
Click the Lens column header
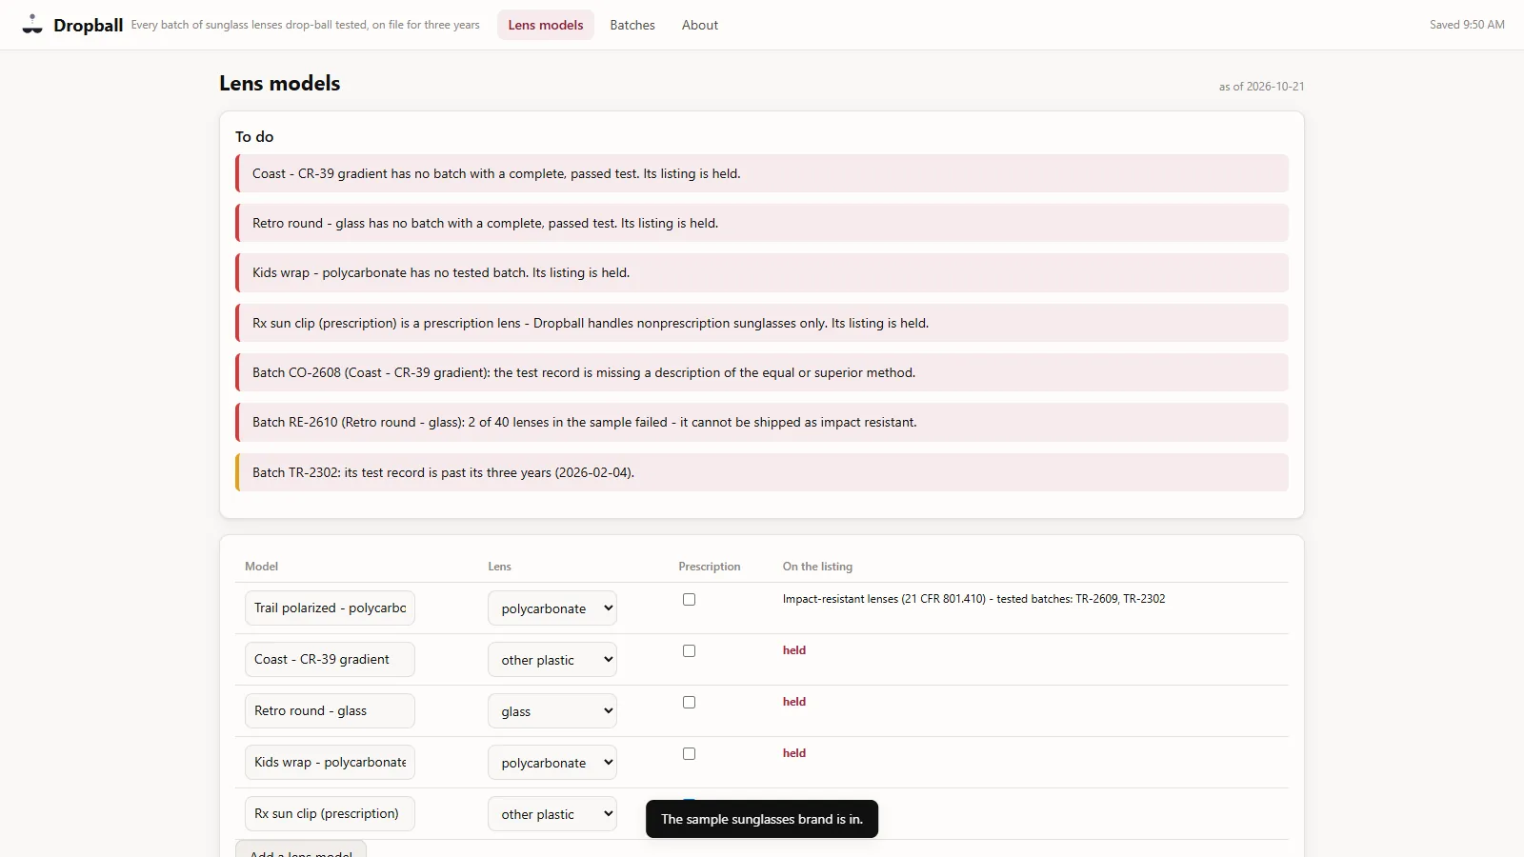pyautogui.click(x=500, y=567)
